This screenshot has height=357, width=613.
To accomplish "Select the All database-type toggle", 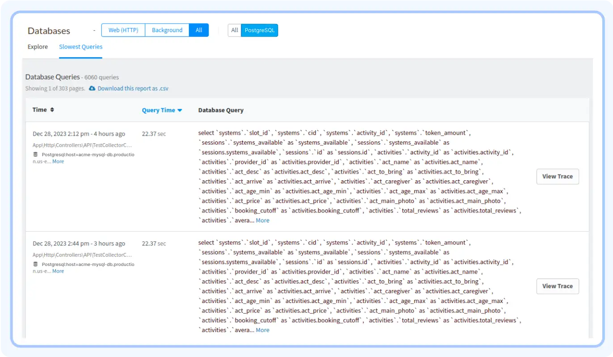I will [235, 30].
